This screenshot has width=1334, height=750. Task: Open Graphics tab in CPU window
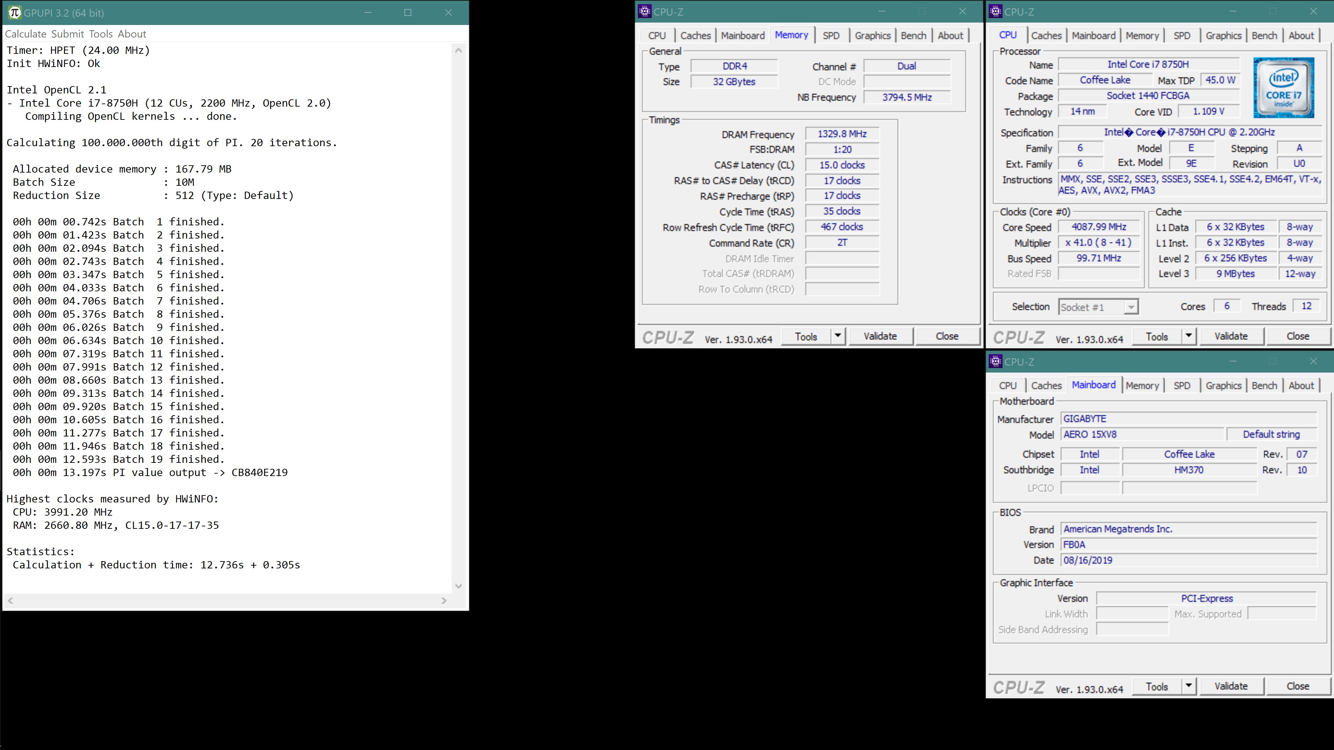1223,35
